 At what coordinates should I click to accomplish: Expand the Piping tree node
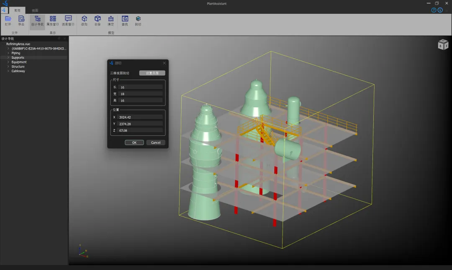coord(8,53)
